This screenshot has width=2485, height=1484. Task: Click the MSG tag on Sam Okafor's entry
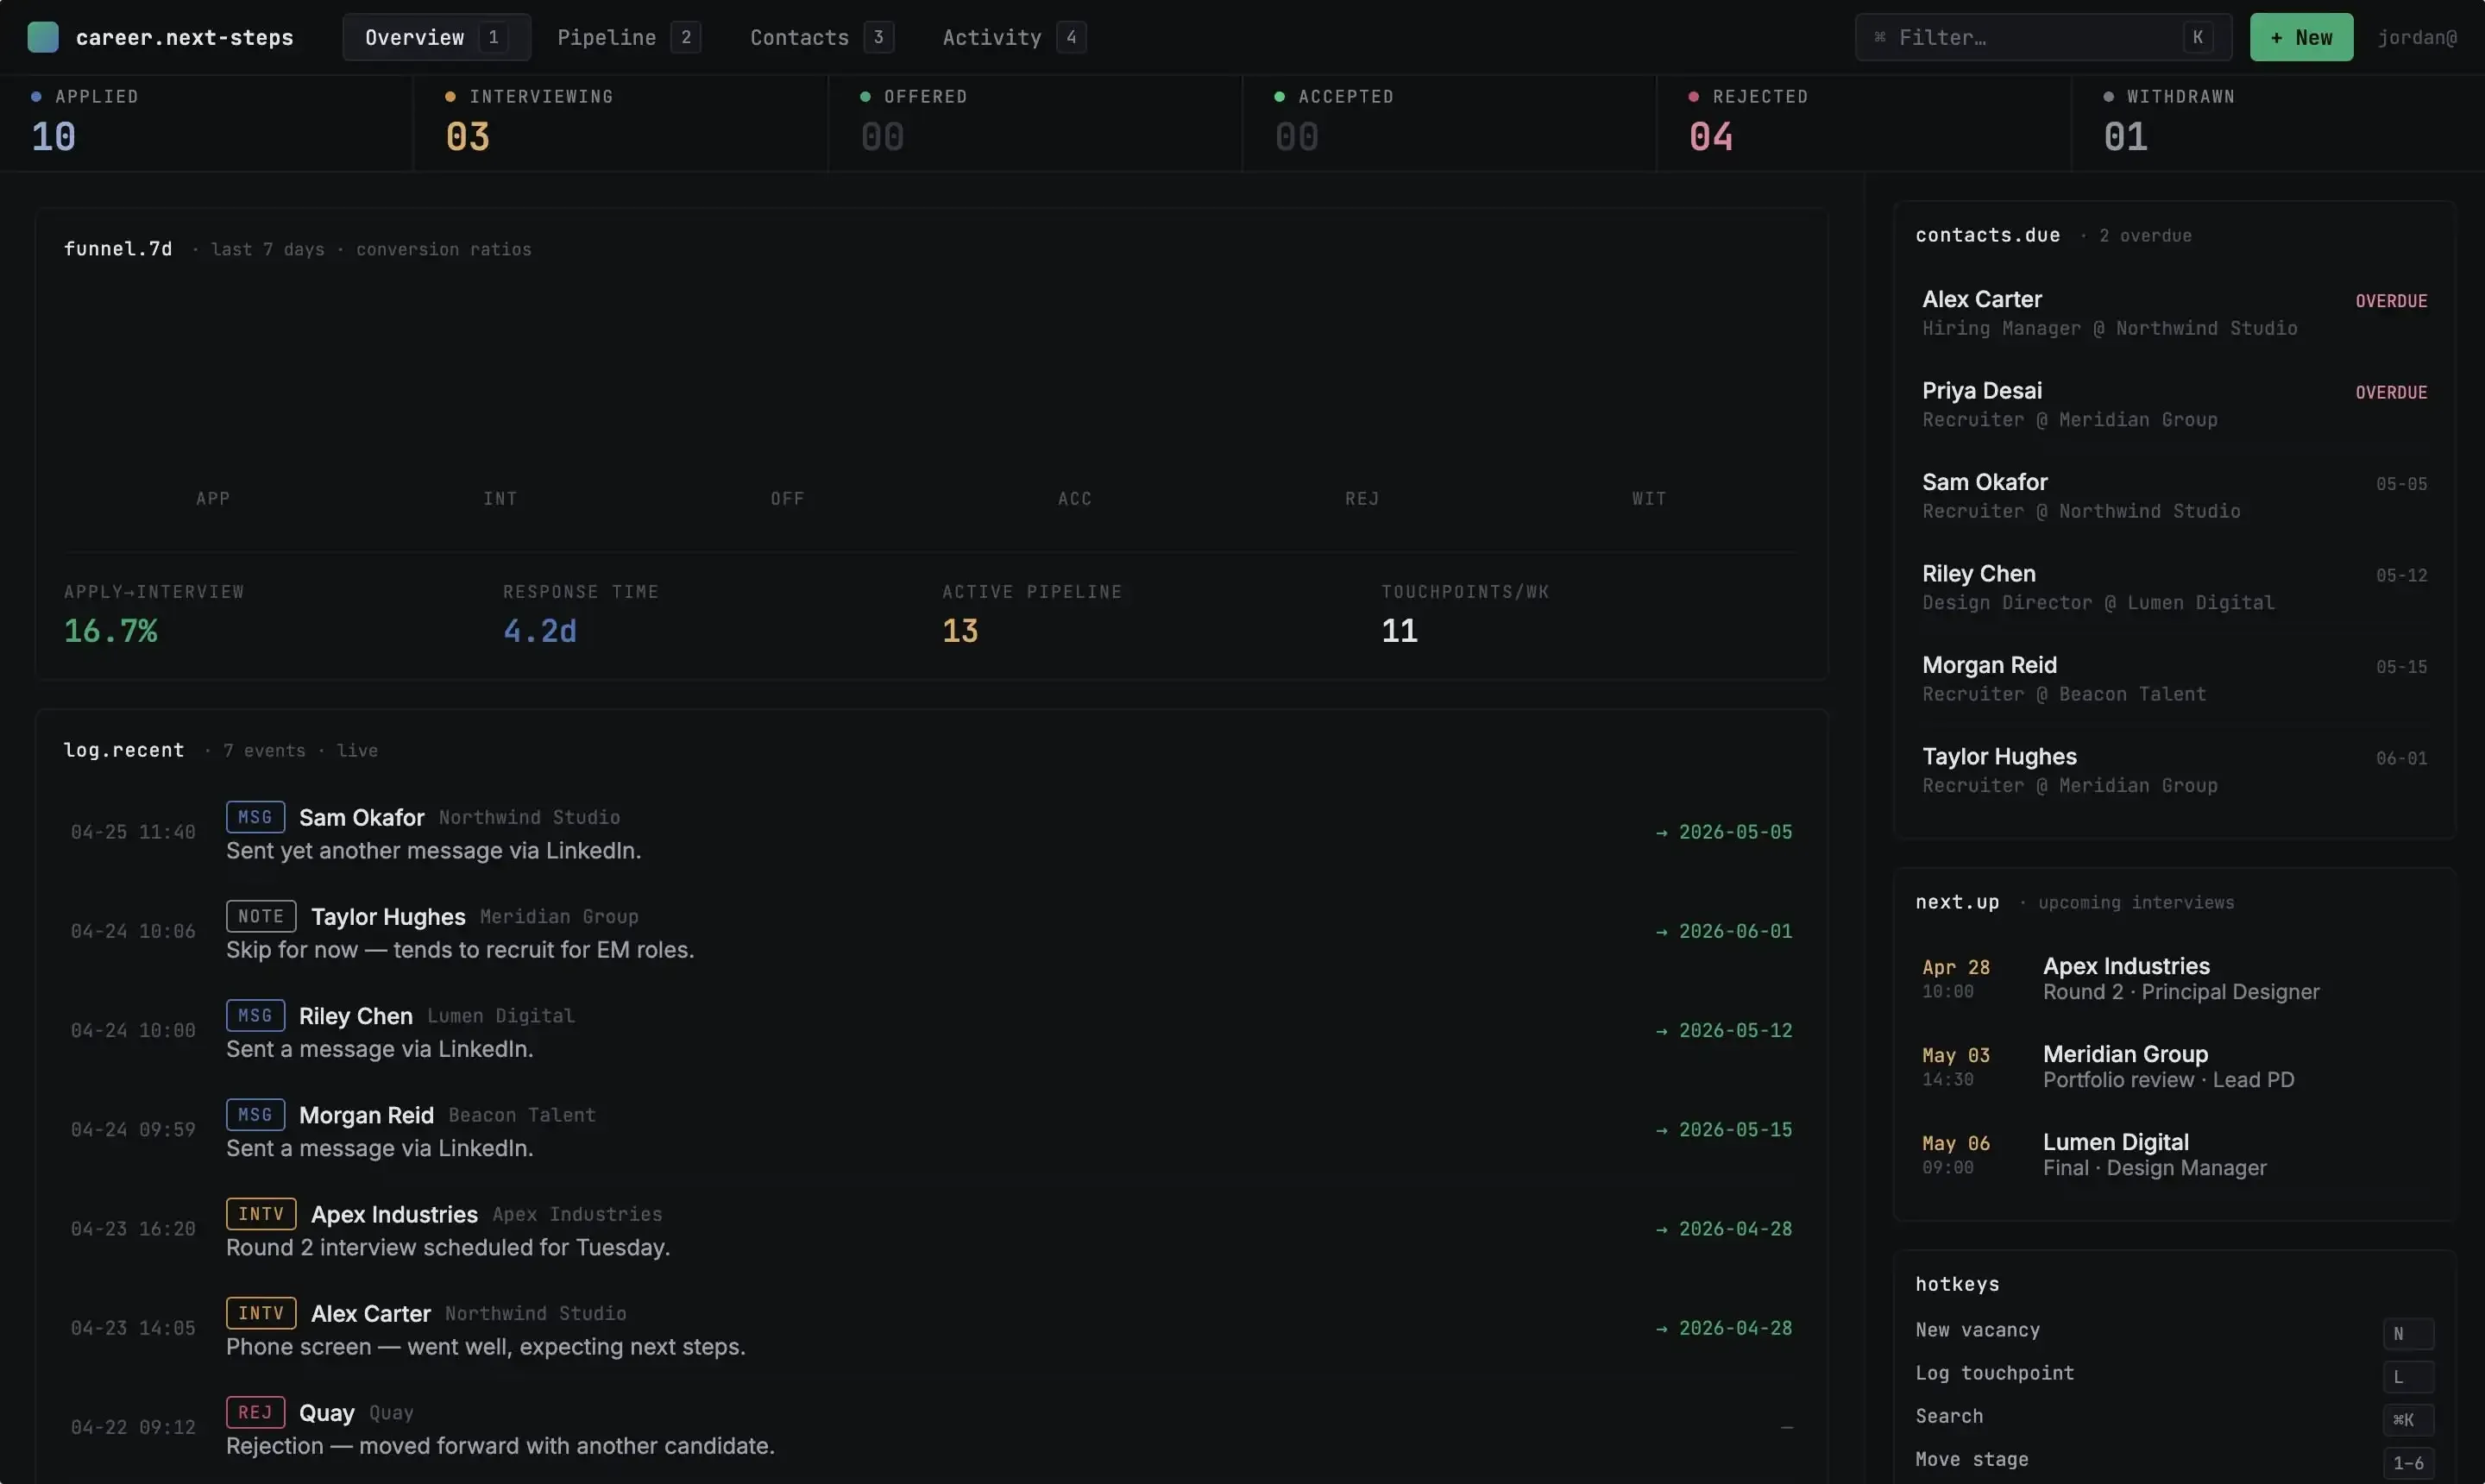255,817
